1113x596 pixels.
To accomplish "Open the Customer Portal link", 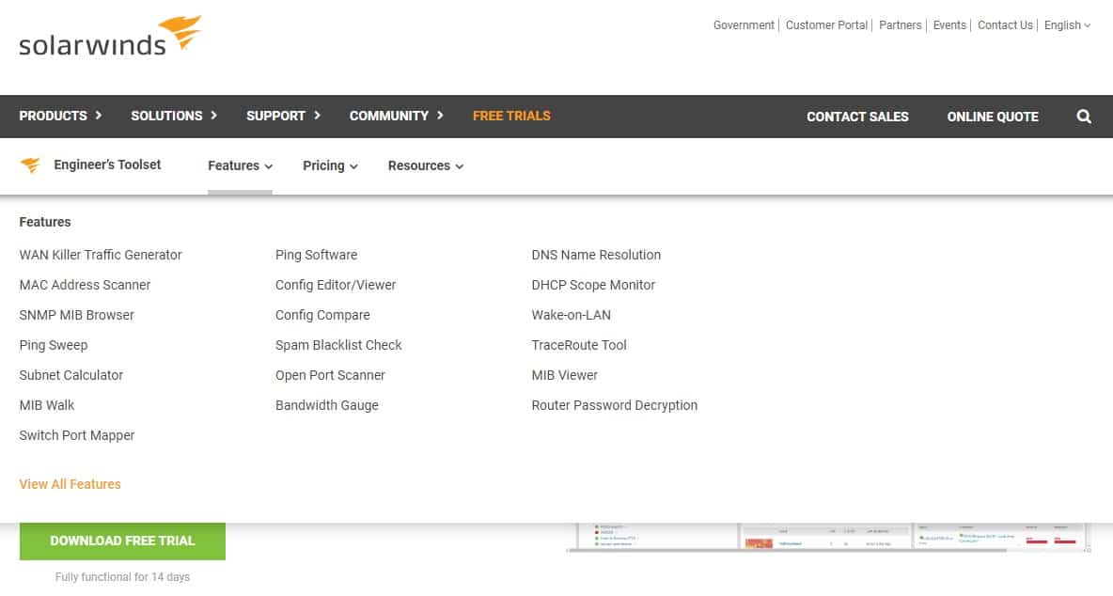I will (x=826, y=24).
